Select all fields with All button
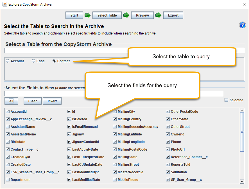The image size is (249, 189). coord(11,101)
